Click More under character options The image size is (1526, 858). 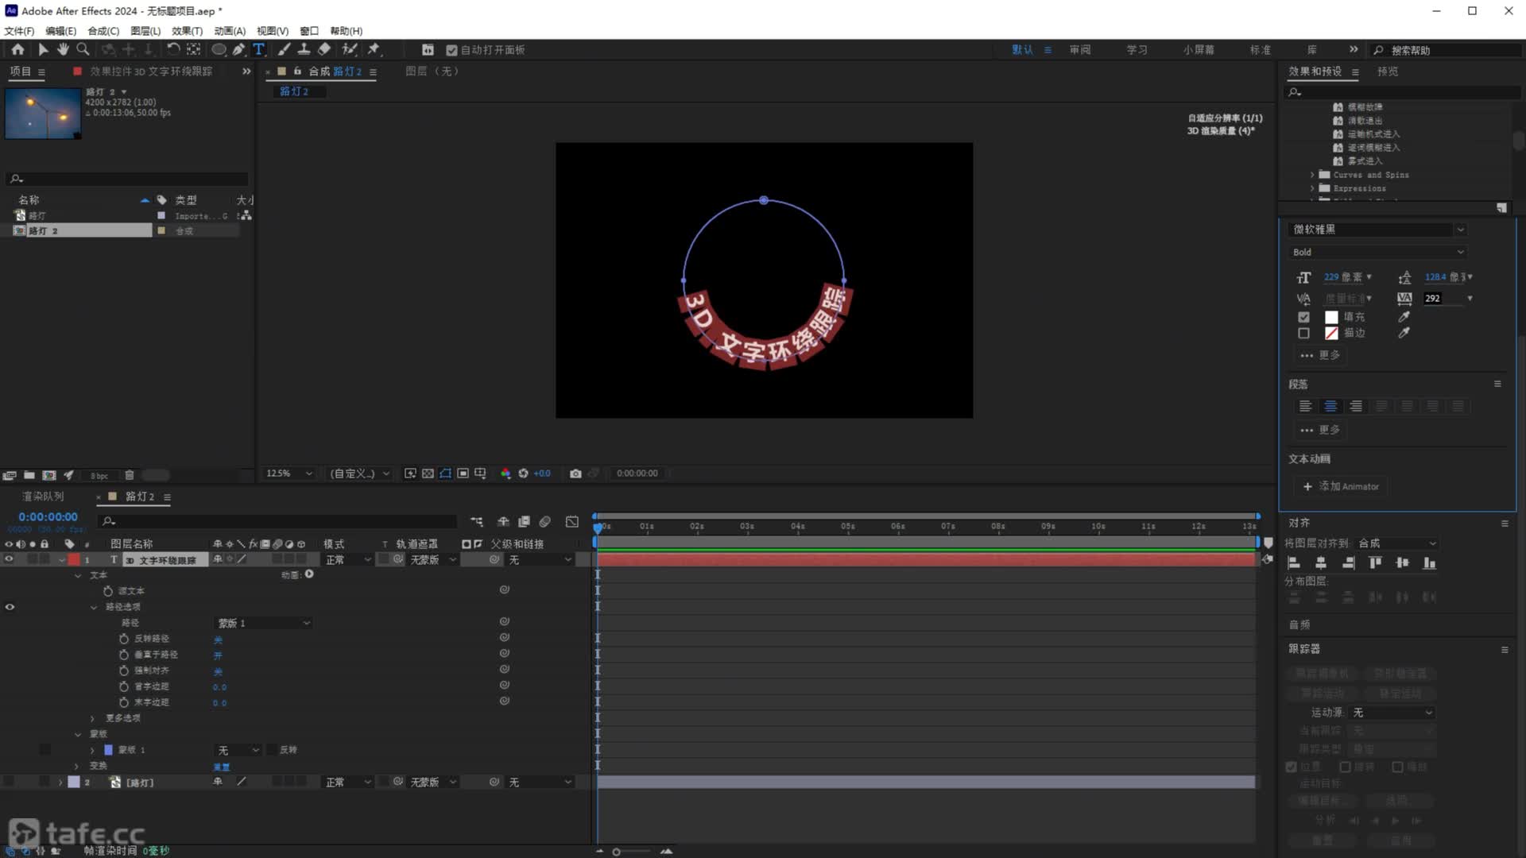(1320, 355)
